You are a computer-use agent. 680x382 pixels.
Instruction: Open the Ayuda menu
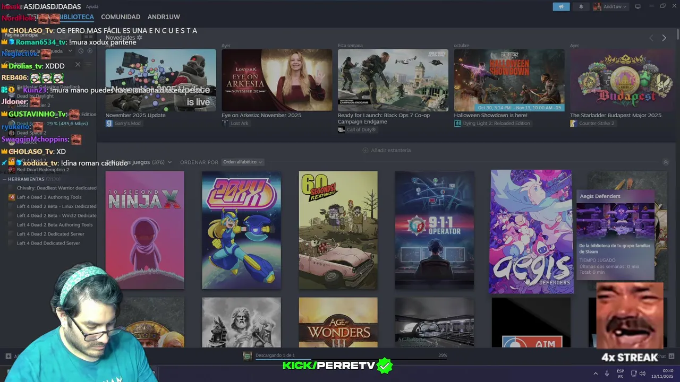(x=92, y=6)
